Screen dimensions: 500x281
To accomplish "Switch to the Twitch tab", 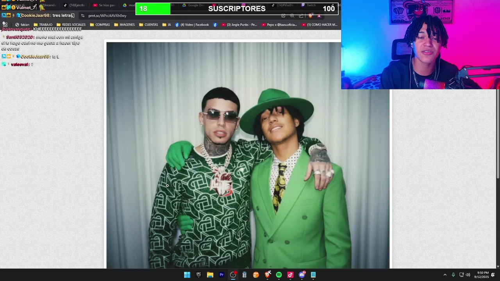I will tap(309, 5).
